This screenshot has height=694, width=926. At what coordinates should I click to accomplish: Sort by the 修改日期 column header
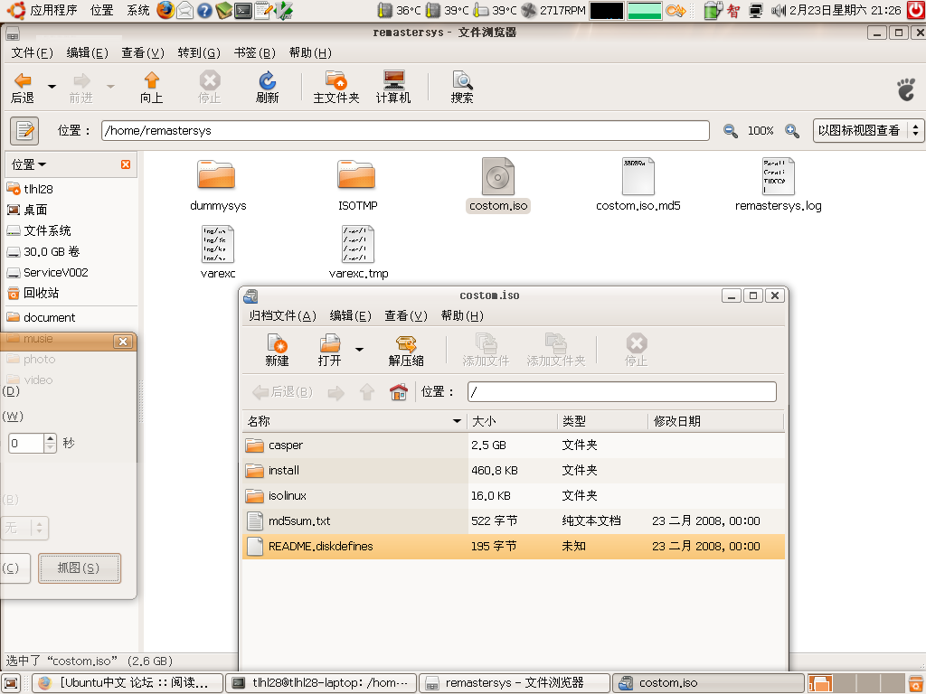coord(716,421)
